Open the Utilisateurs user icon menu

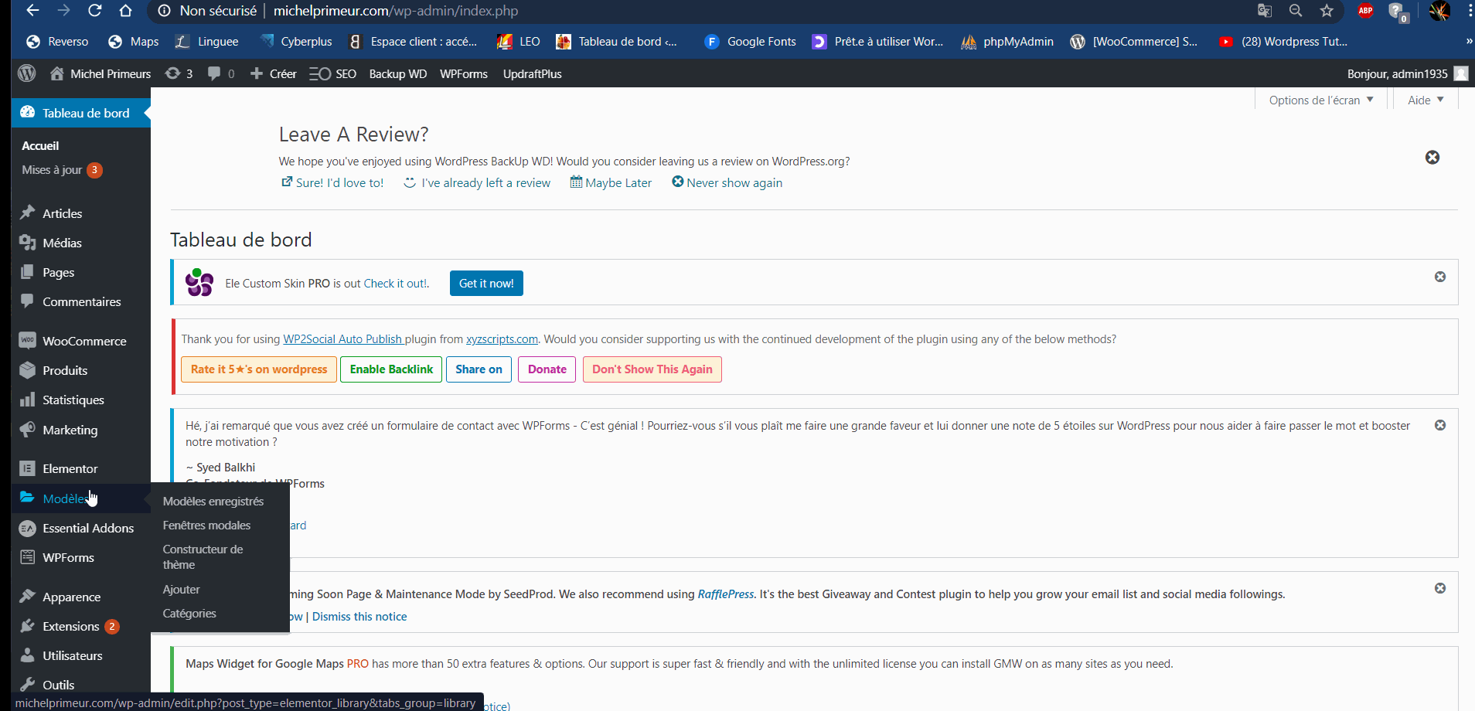click(28, 655)
